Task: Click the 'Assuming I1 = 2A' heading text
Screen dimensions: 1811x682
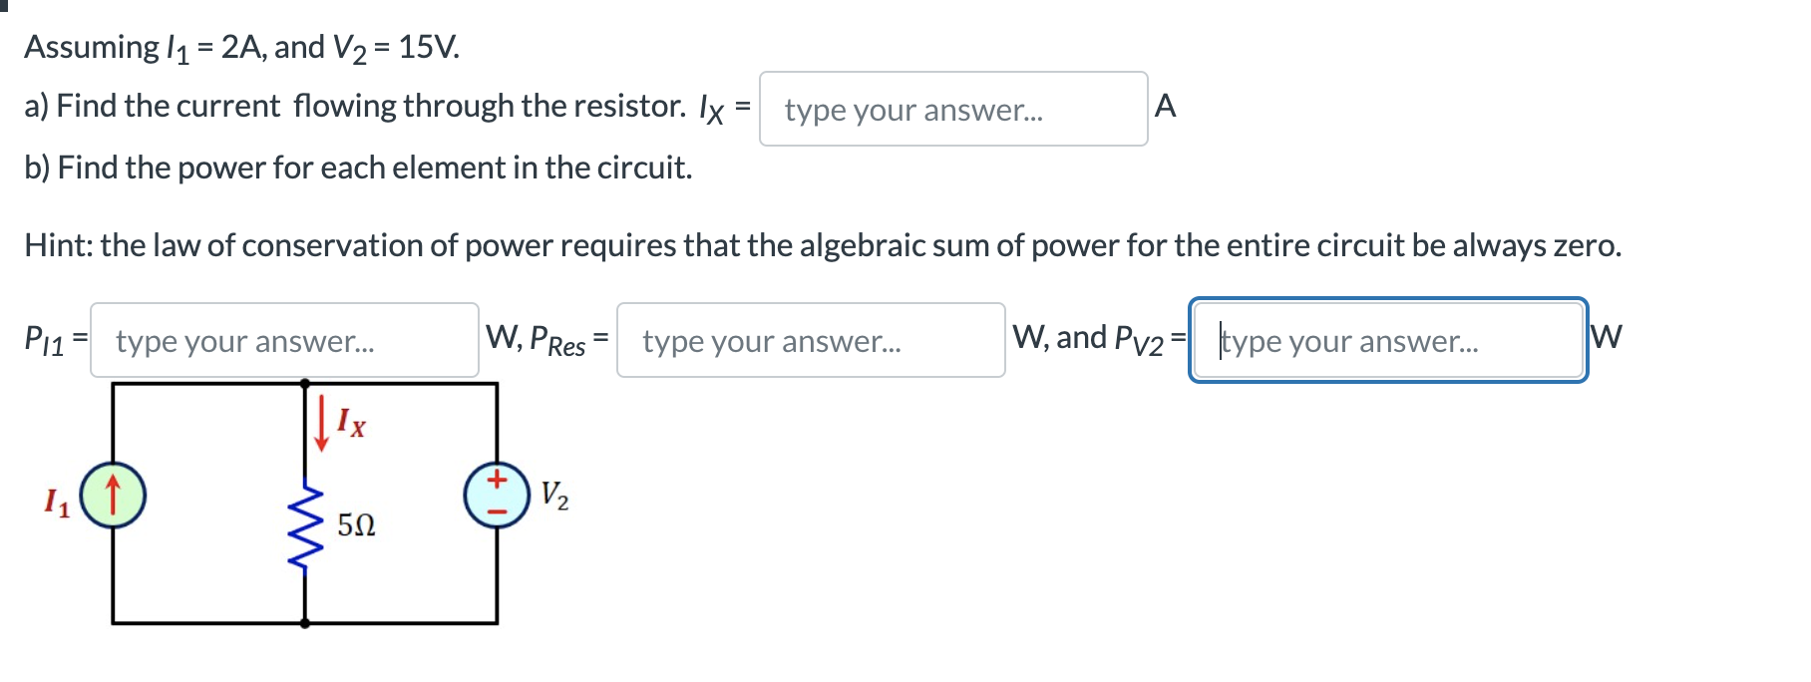Action: (239, 46)
